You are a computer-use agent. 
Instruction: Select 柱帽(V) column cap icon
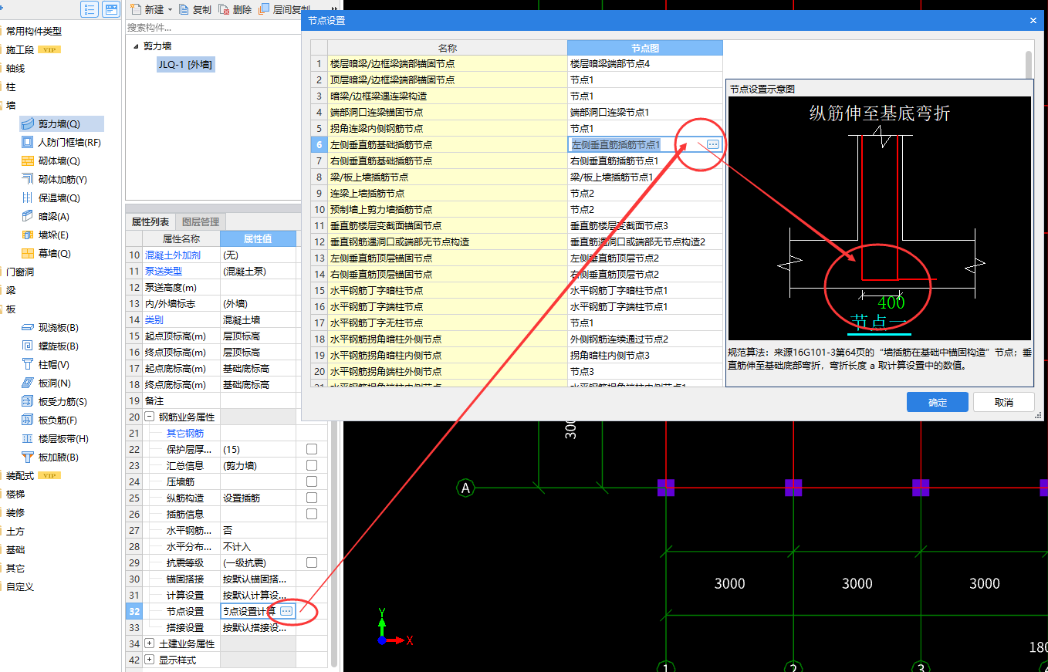(x=28, y=364)
